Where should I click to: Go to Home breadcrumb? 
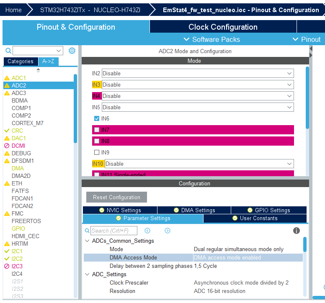(13, 10)
